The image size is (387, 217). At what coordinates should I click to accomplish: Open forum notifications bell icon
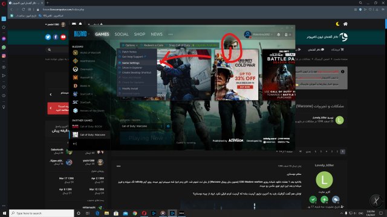[x=80, y=24]
